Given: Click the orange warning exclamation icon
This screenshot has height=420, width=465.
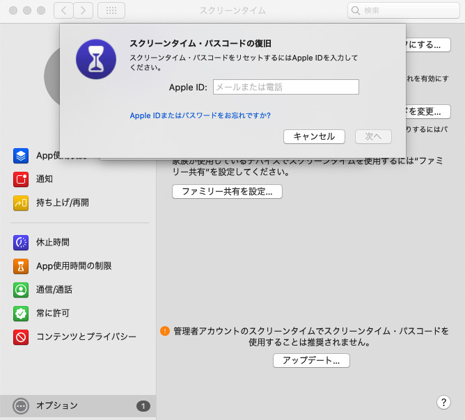Looking at the screenshot, I should pos(165,331).
